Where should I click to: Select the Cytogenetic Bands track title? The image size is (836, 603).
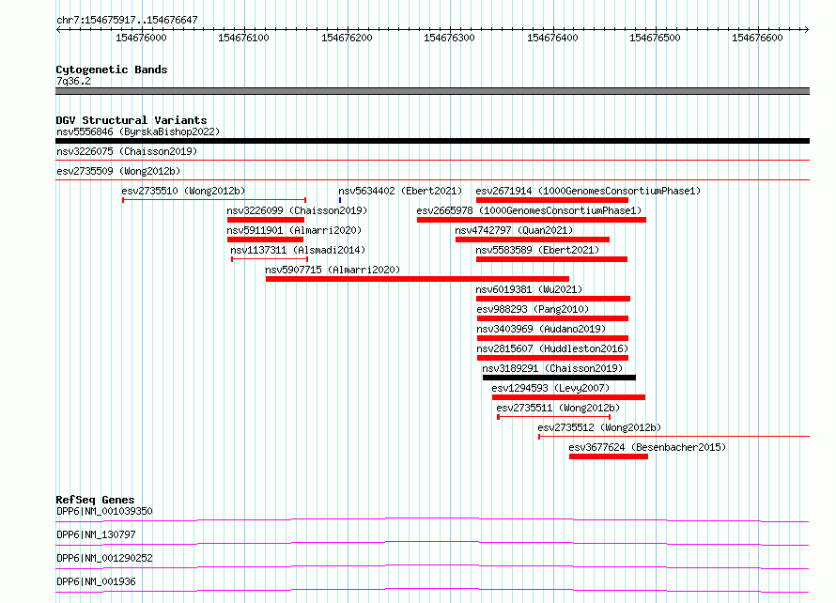[x=112, y=70]
